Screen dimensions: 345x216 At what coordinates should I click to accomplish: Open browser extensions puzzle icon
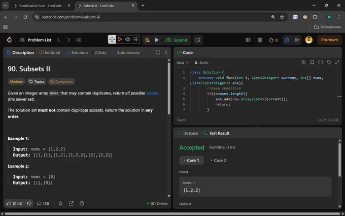click(x=315, y=17)
